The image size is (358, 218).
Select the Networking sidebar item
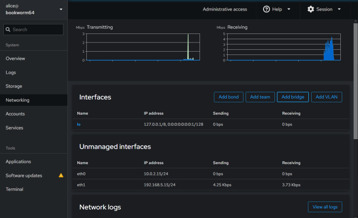click(33, 100)
